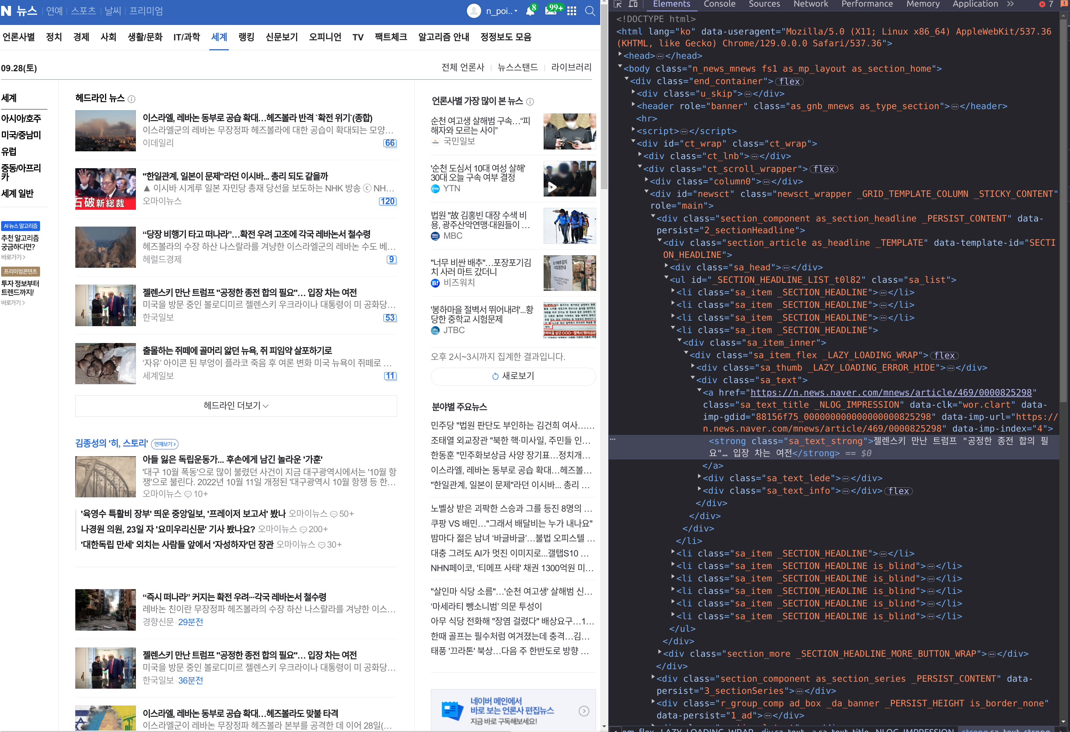Screen dimensions: 1070x732
Task: Click the JTBC press logo icon
Action: (435, 331)
